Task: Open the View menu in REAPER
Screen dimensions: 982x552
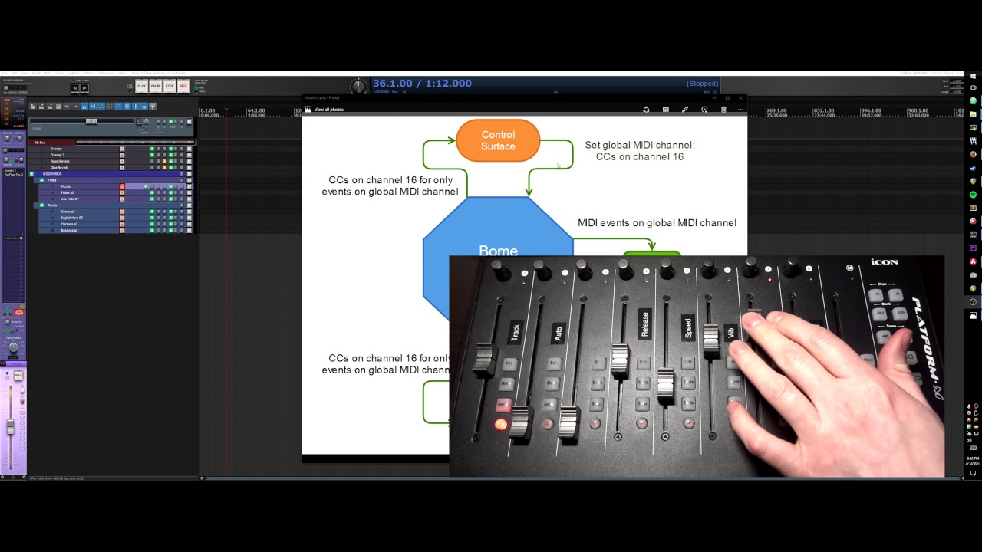Action: (x=25, y=73)
